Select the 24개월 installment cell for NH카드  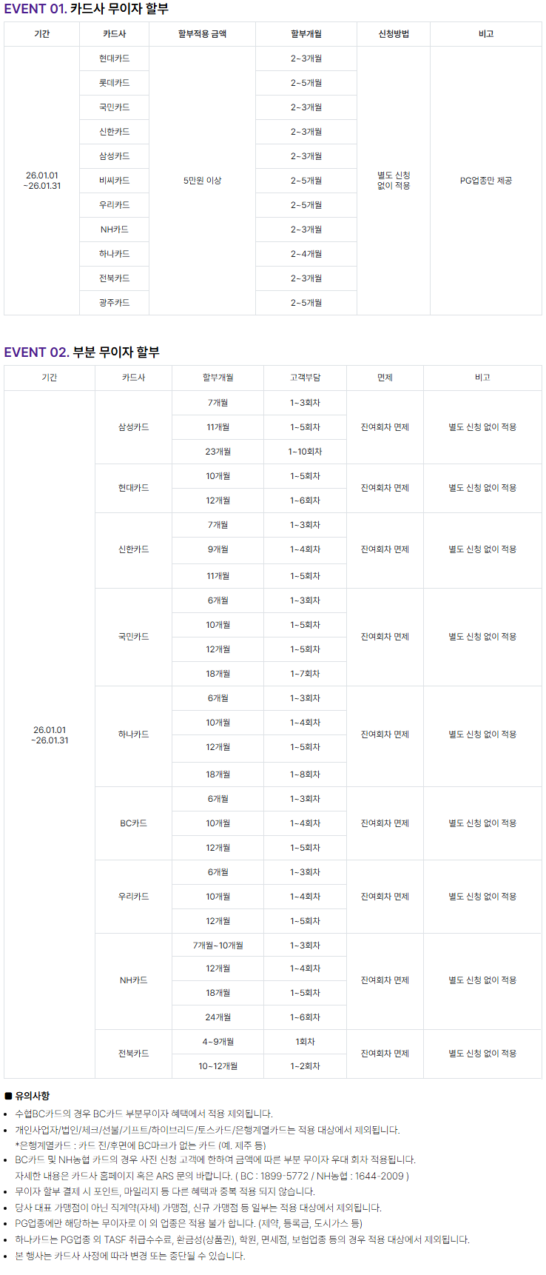click(218, 1017)
